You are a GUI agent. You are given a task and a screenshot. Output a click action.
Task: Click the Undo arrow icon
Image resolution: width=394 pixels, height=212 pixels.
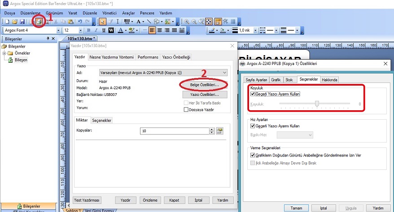pos(80,22)
